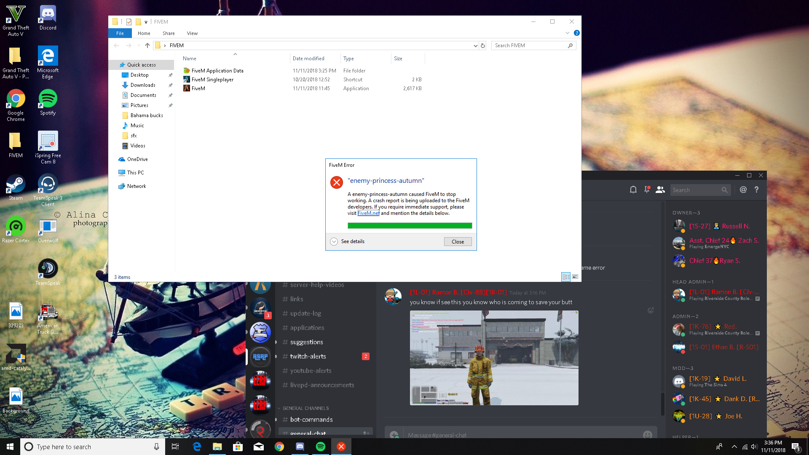Image resolution: width=809 pixels, height=455 pixels.
Task: Open Quick Access Toolbar customize dropdown
Action: click(146, 22)
